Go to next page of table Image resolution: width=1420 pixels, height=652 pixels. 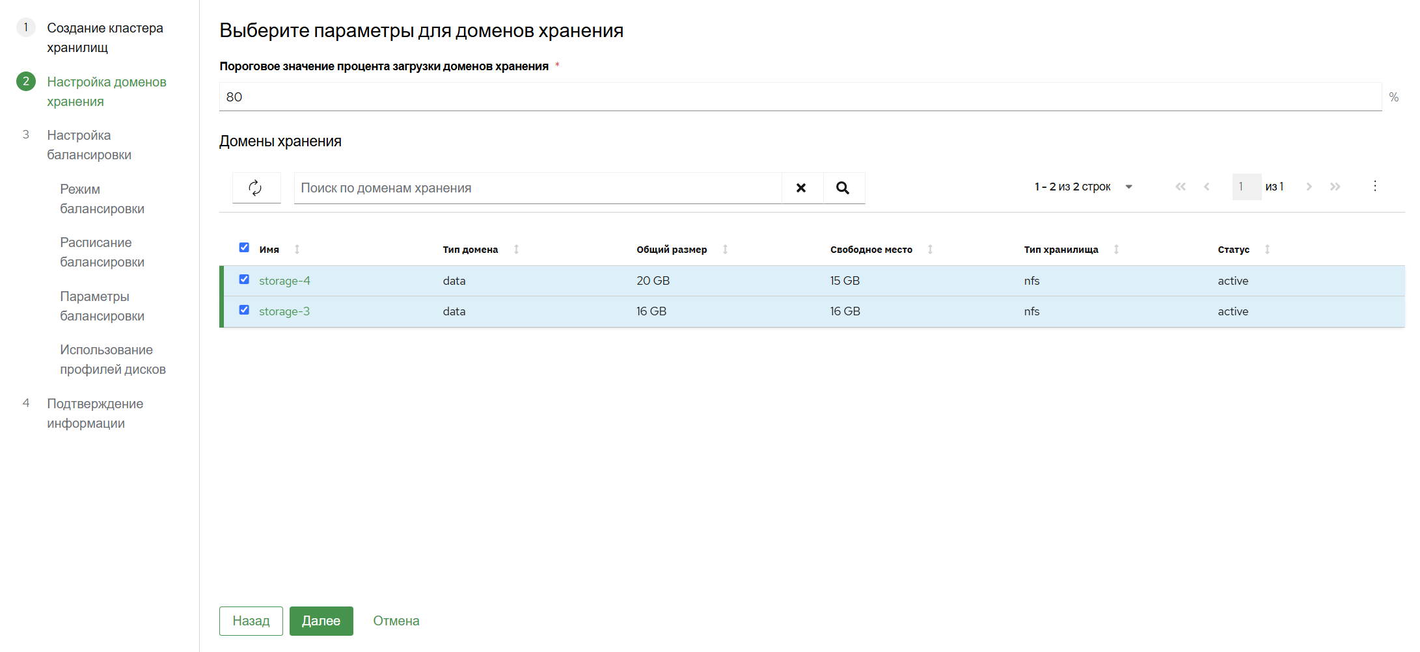(x=1309, y=187)
